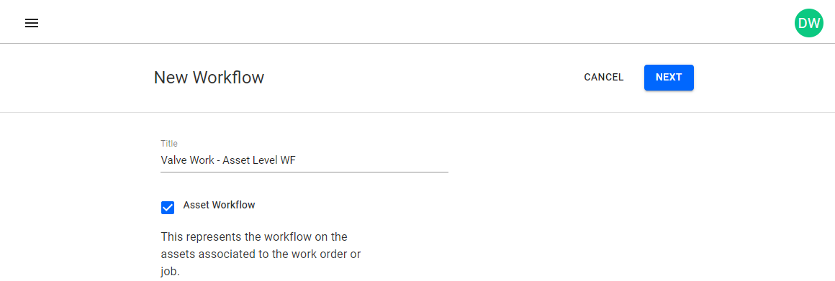The width and height of the screenshot is (835, 281).
Task: Click the white checkmark inside the blue box
Action: 168,208
